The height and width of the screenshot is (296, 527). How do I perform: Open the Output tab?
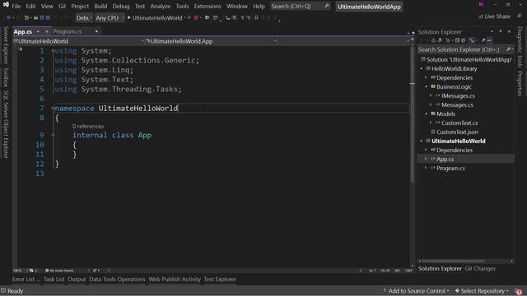coord(77,280)
